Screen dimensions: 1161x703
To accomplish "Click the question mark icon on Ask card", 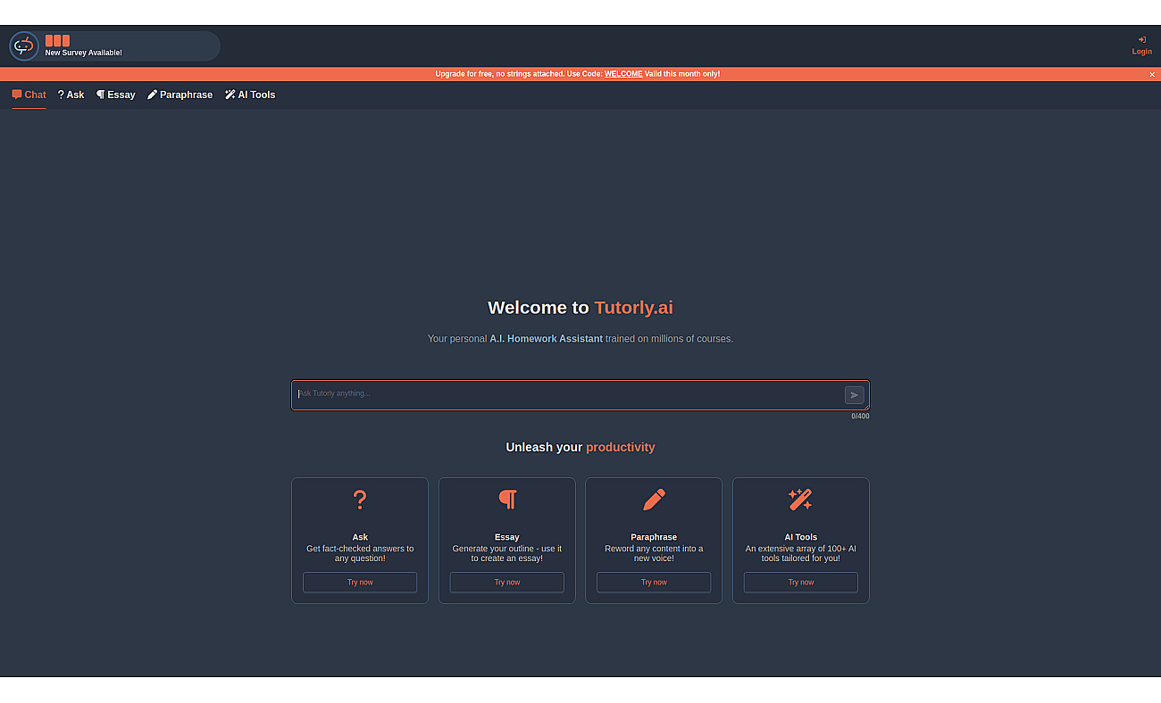I will tap(360, 500).
